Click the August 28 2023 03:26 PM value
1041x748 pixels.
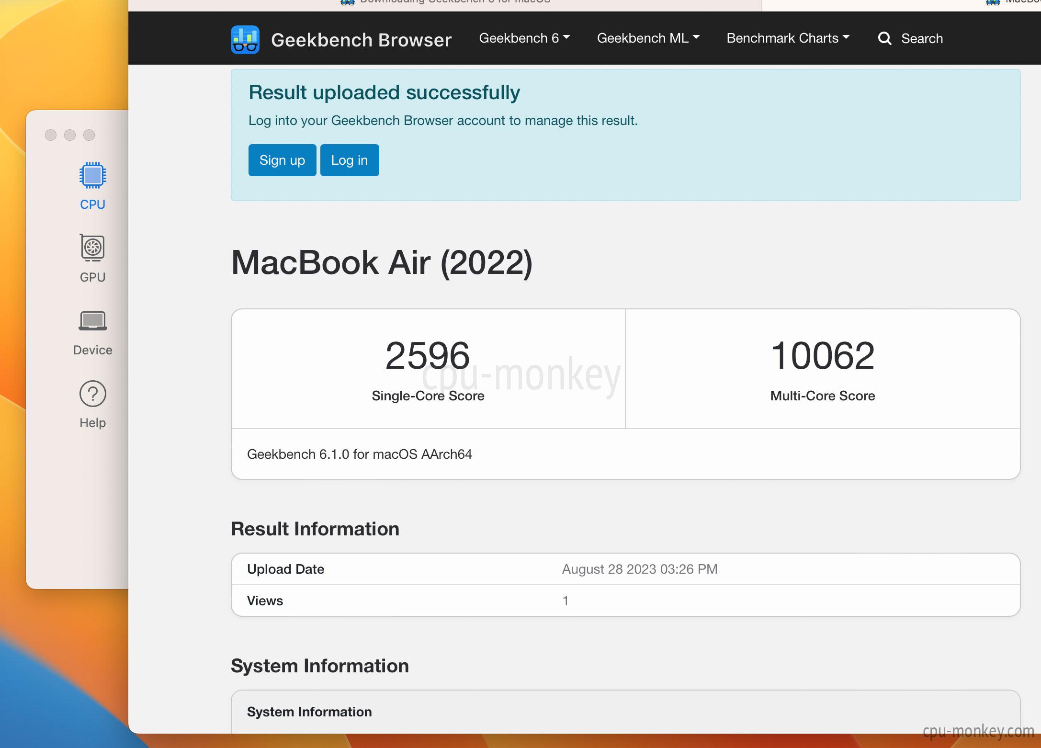(640, 569)
